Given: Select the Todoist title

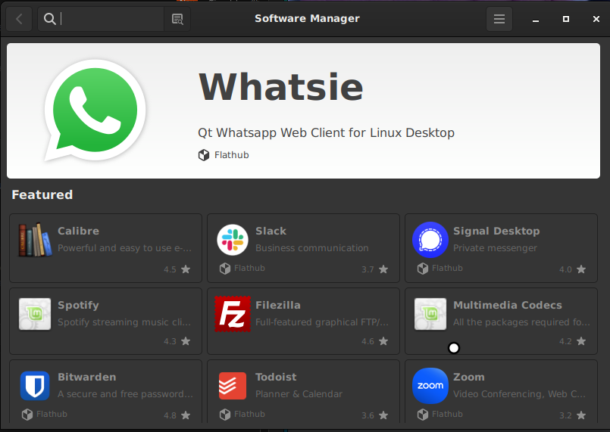Looking at the screenshot, I should pos(276,377).
